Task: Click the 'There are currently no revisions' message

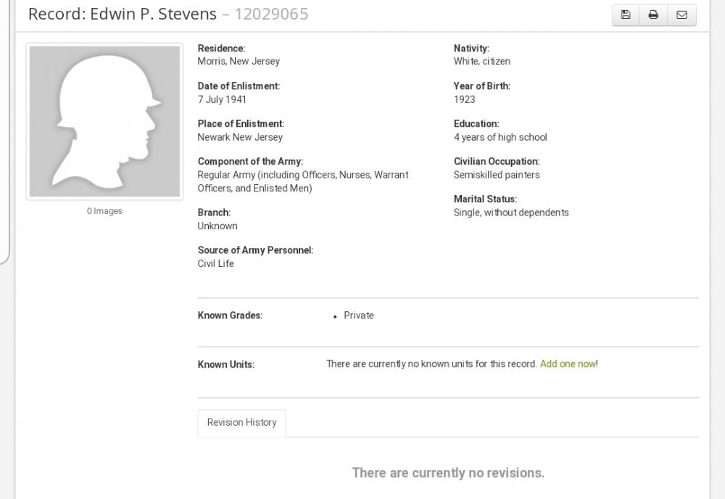Action: coord(448,473)
